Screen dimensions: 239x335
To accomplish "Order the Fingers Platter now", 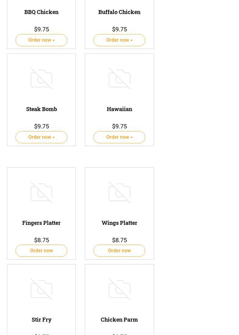I will click(x=41, y=251).
